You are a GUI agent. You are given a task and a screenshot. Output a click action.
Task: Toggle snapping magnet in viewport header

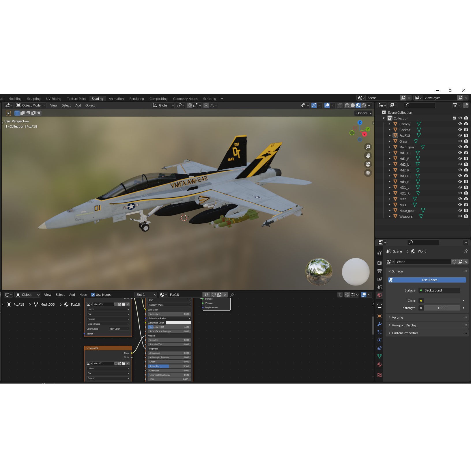click(x=190, y=105)
